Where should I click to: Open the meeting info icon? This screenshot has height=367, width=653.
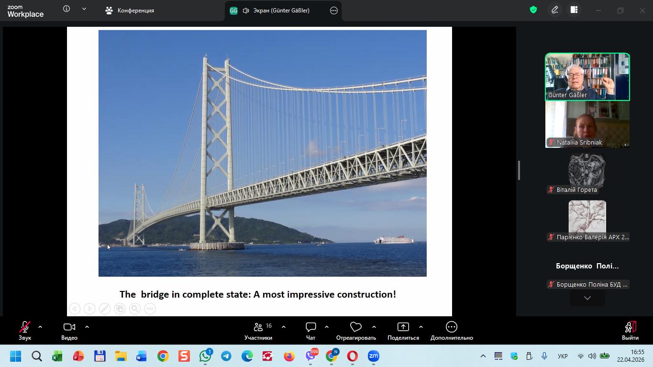pyautogui.click(x=66, y=9)
